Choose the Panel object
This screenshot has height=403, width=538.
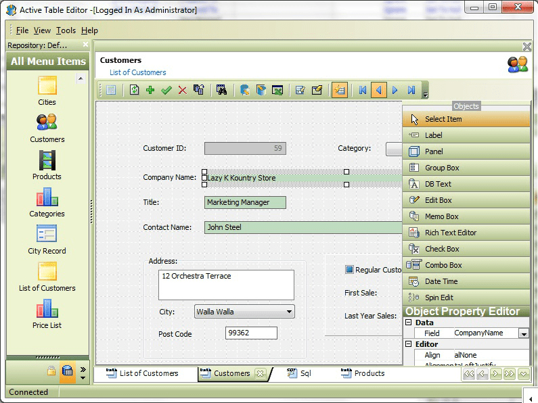click(466, 151)
